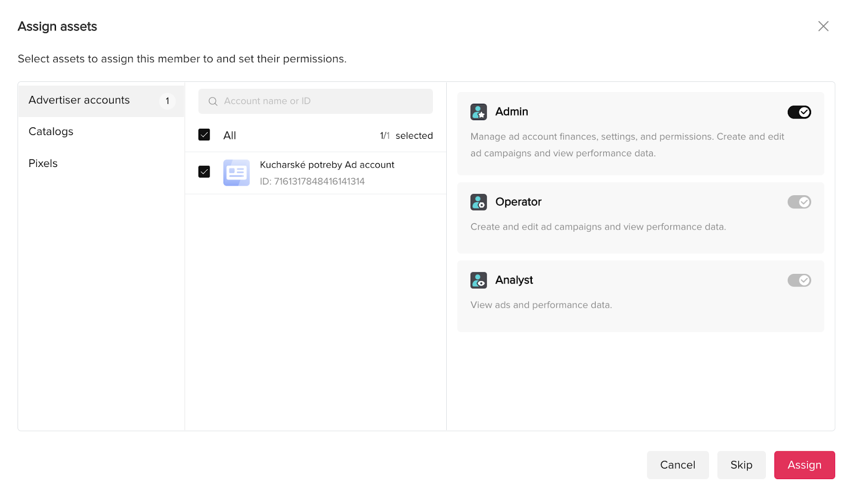Click the Admin role icon
Viewport: 851px width, 494px height.
(x=479, y=112)
